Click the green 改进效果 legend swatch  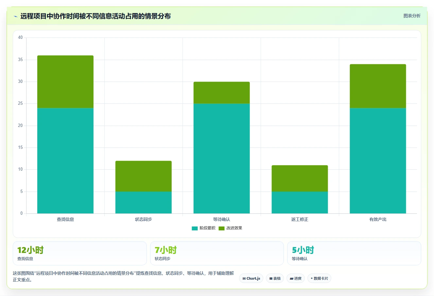(x=221, y=228)
